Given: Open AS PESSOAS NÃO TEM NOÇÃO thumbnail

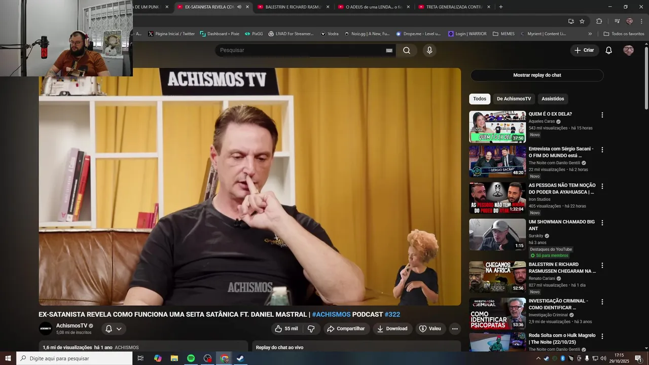Looking at the screenshot, I should 497,198.
